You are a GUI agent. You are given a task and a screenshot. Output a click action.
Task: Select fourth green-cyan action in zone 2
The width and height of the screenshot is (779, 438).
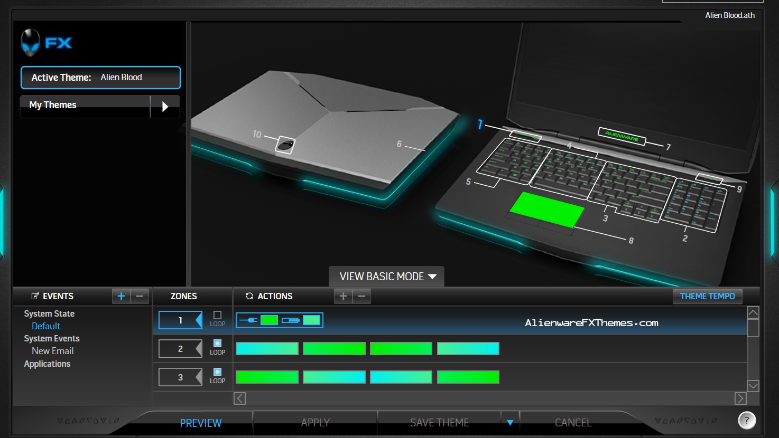point(468,349)
